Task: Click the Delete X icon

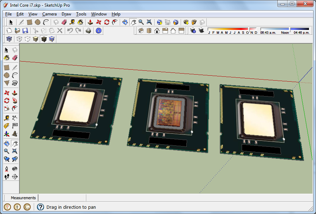Action: [x=60, y=31]
